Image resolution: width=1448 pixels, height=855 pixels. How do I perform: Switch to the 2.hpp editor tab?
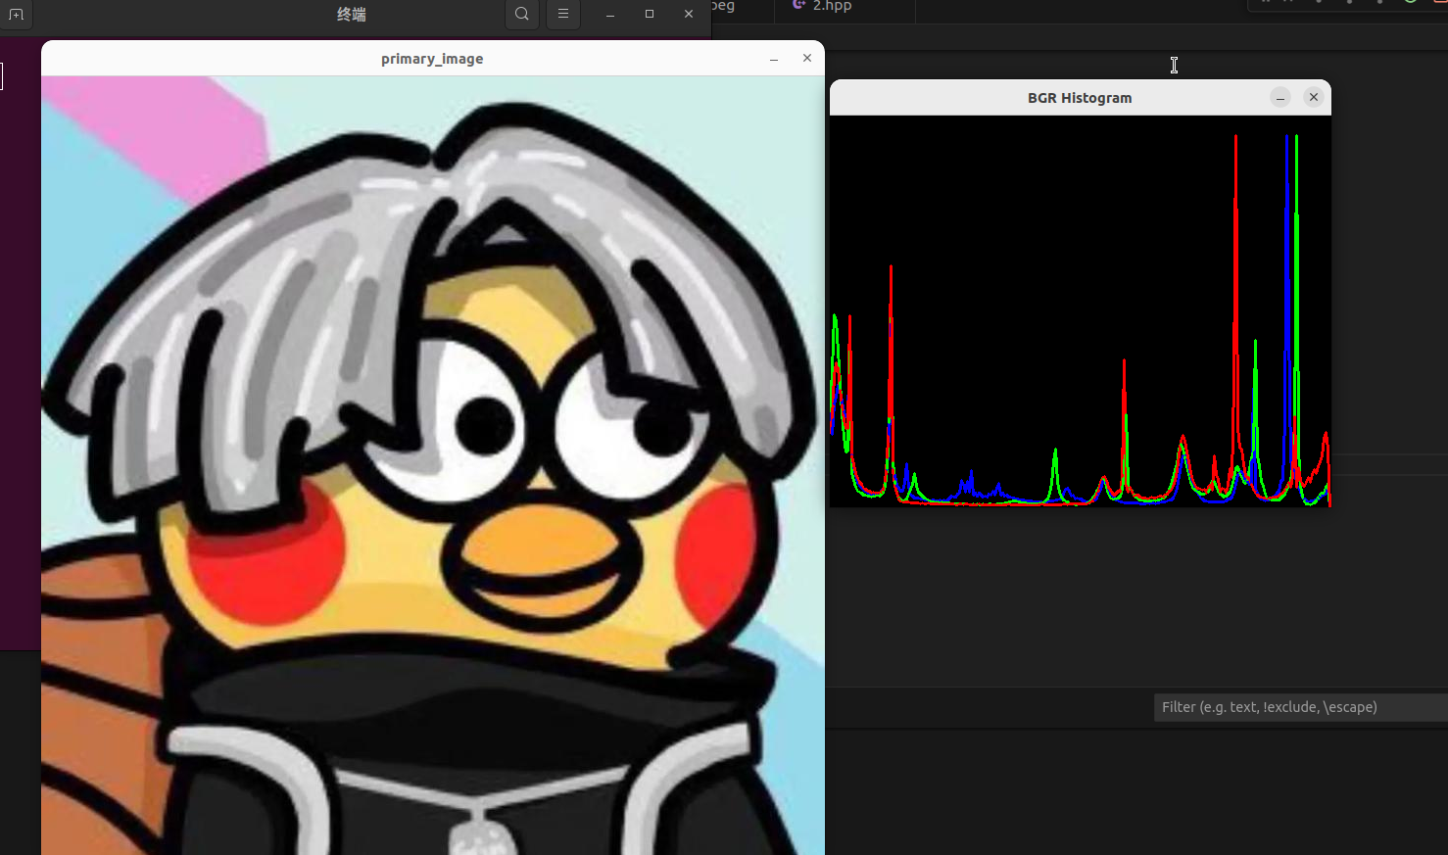(844, 7)
